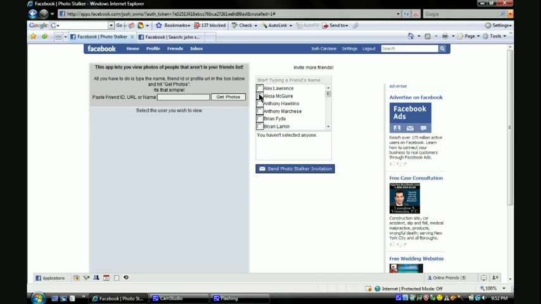Click the Send to toolbar button
This screenshot has height=304, width=541.
tap(335, 25)
